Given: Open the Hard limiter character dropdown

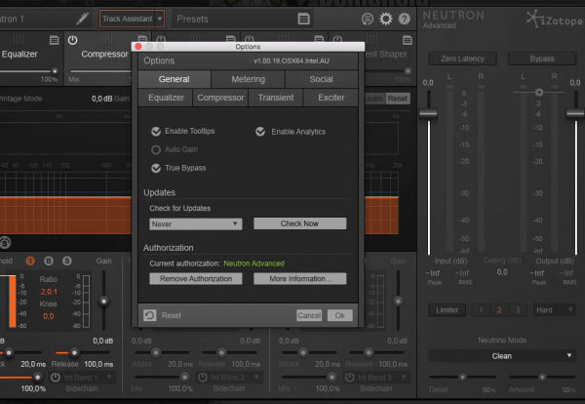Looking at the screenshot, I should [554, 310].
